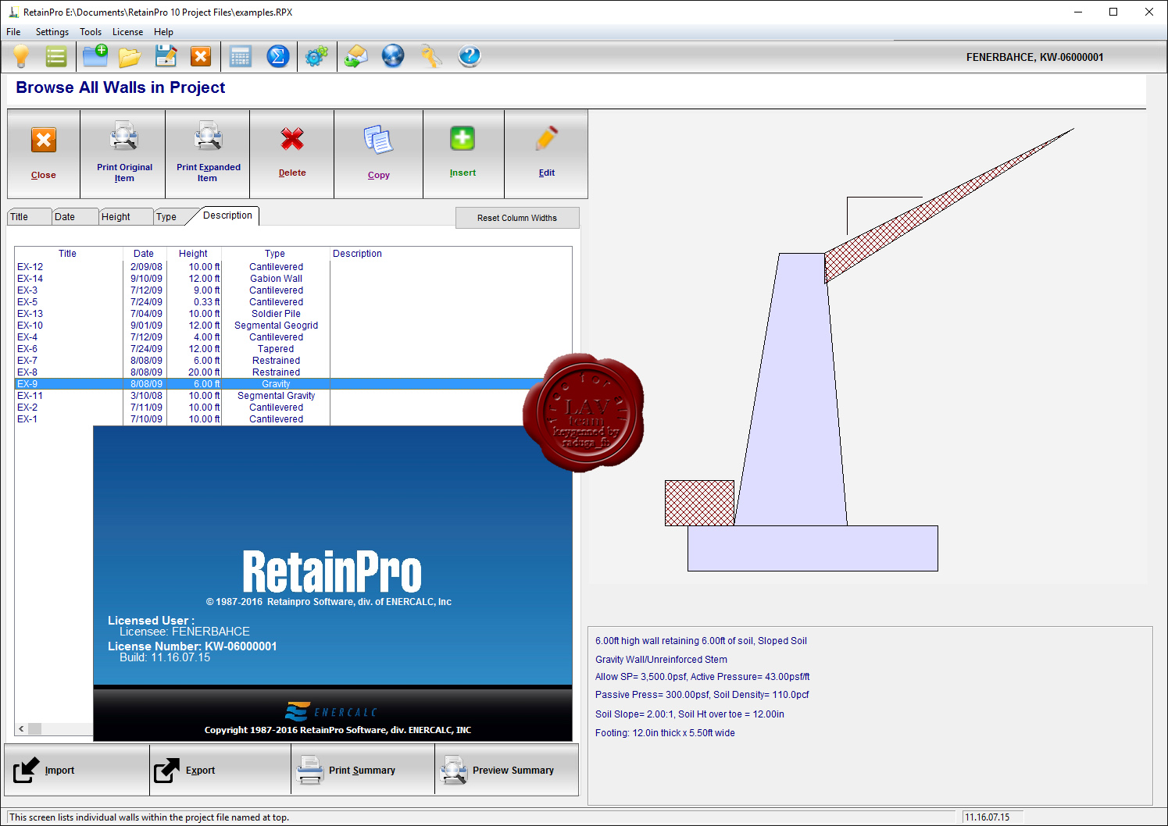Open a project using the yellow folder icon
The height and width of the screenshot is (826, 1168).
coord(130,56)
